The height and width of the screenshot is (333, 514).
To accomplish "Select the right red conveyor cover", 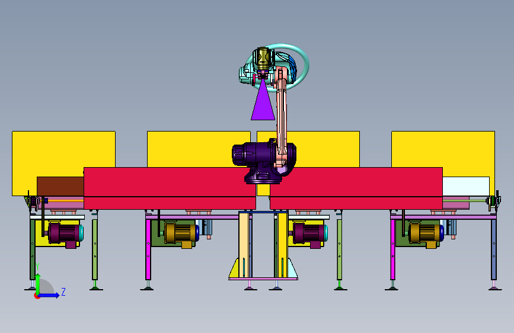I will click(x=356, y=188).
